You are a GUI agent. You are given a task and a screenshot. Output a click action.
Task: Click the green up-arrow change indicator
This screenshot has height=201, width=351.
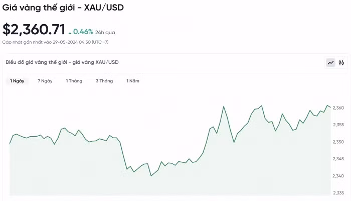point(70,33)
